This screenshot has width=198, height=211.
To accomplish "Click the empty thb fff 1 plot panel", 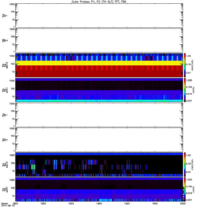I will [99, 16].
